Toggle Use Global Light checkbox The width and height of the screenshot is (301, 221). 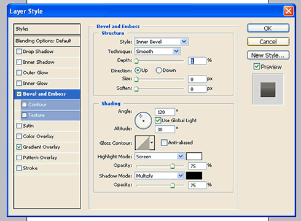(x=158, y=120)
